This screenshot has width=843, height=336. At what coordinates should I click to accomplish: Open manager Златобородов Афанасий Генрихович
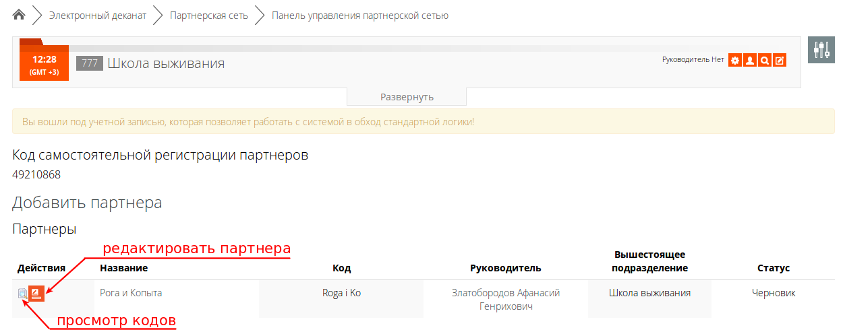click(506, 300)
